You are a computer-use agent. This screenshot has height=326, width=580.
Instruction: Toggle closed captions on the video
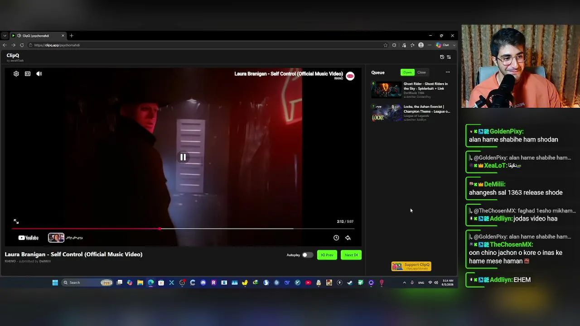coord(28,74)
